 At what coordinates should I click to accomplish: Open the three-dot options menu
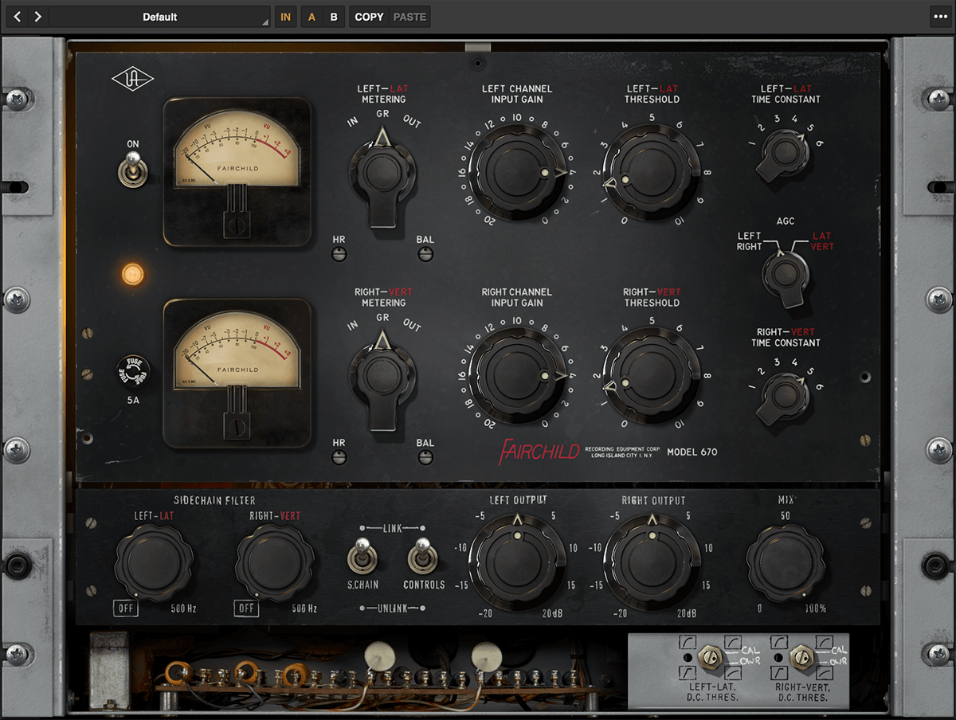click(x=940, y=17)
